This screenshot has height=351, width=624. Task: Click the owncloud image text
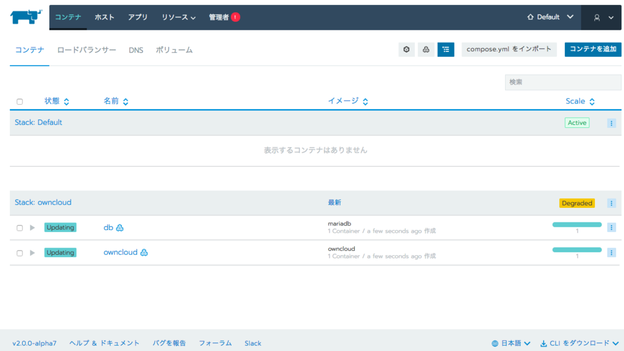pos(341,249)
